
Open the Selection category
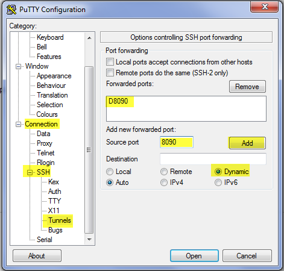click(50, 105)
